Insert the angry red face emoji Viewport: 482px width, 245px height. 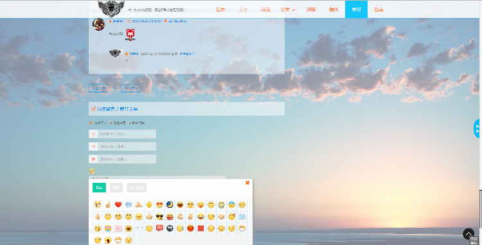tap(191, 228)
